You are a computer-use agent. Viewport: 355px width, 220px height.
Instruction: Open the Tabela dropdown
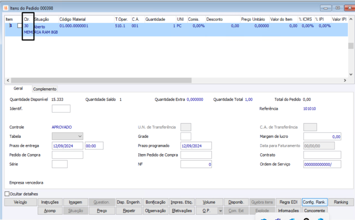pos(67,136)
